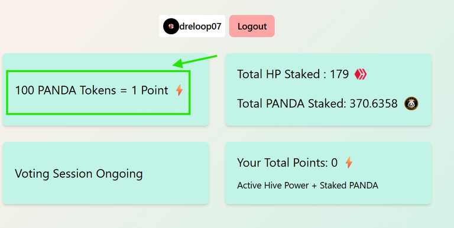Click Active Hive Power + Staked PANDA caption
The height and width of the screenshot is (228, 454).
point(307,185)
